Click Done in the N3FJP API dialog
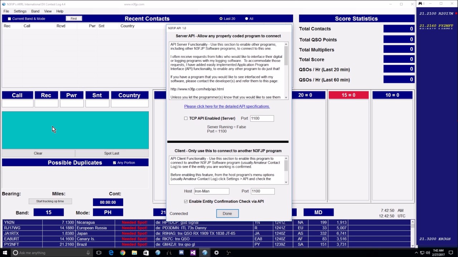Screen dimensions: 458x257 pos(227,213)
